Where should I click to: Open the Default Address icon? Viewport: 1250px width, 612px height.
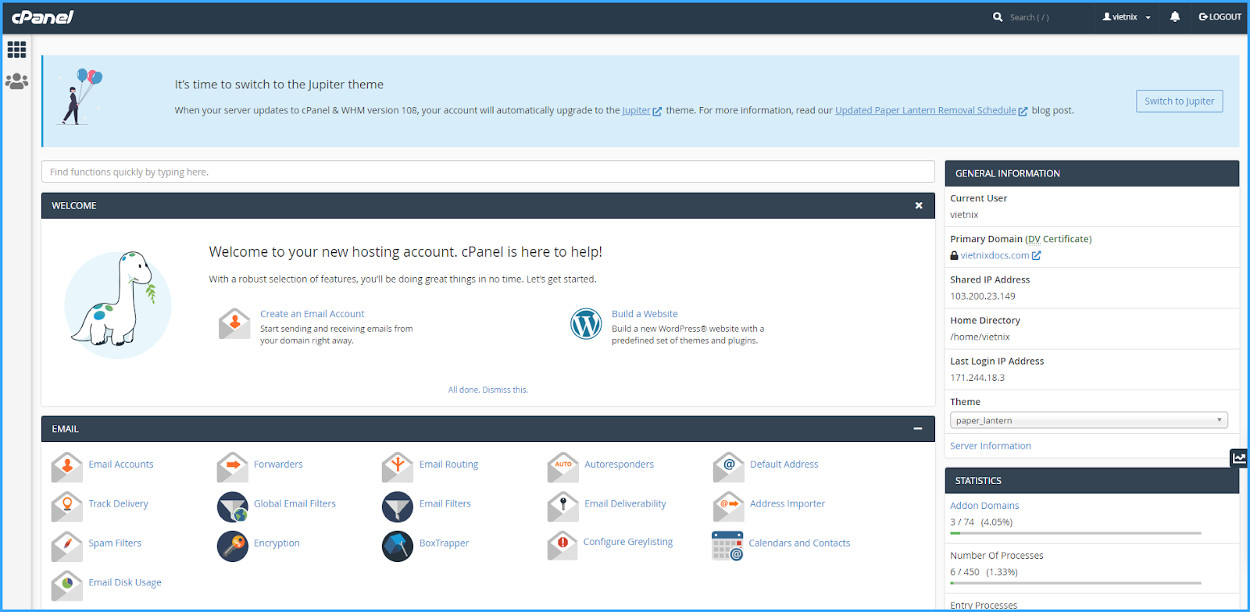click(x=729, y=467)
